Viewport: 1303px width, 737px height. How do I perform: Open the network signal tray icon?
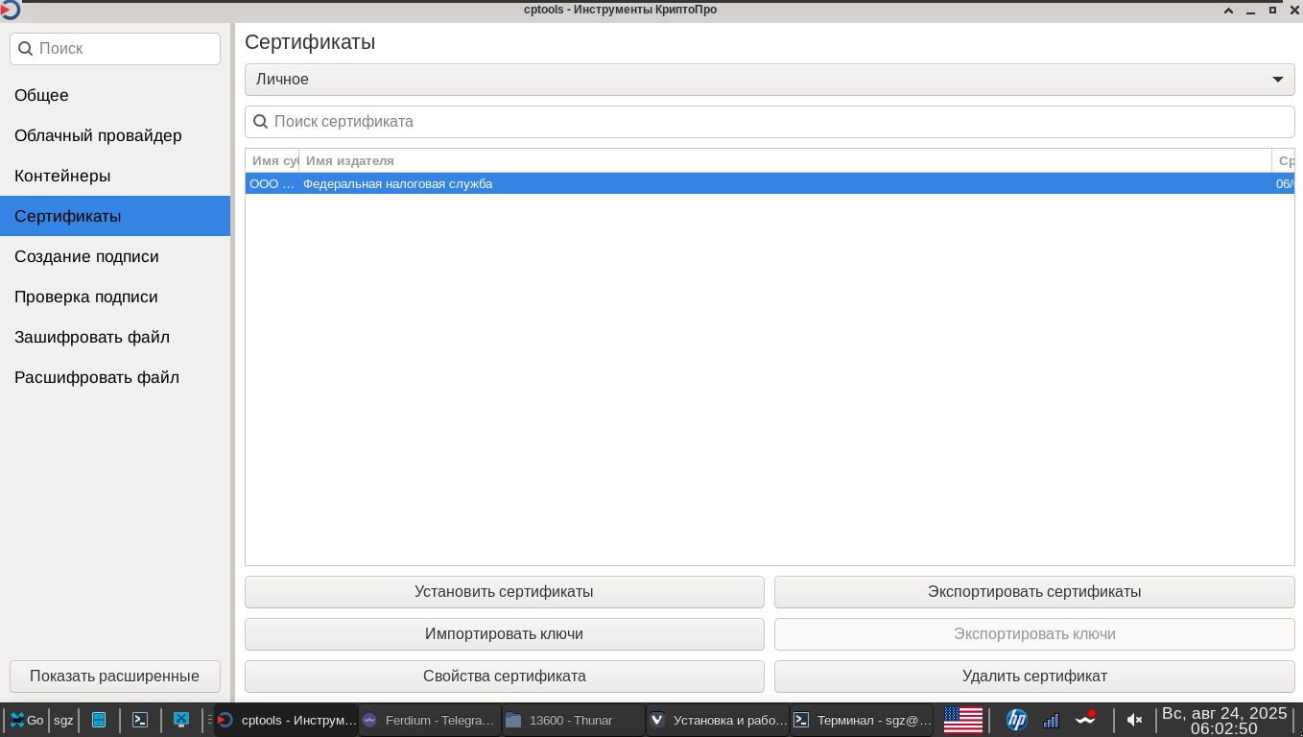coord(1051,720)
